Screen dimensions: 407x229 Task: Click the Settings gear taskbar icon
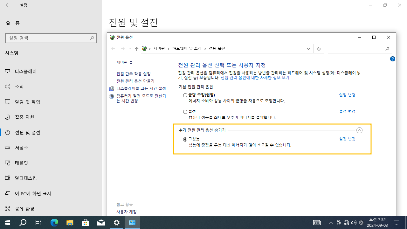[x=117, y=223]
